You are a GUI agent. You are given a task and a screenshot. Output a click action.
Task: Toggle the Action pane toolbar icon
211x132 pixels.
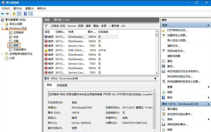point(31,14)
